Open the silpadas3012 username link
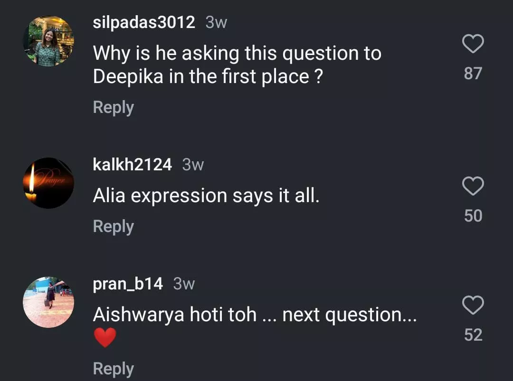 pos(144,22)
